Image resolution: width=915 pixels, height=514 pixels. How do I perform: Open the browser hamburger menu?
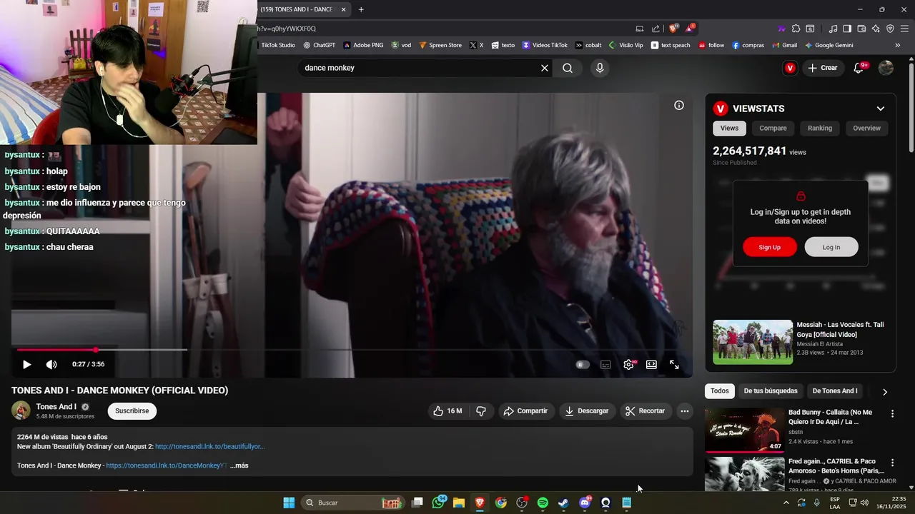click(904, 29)
